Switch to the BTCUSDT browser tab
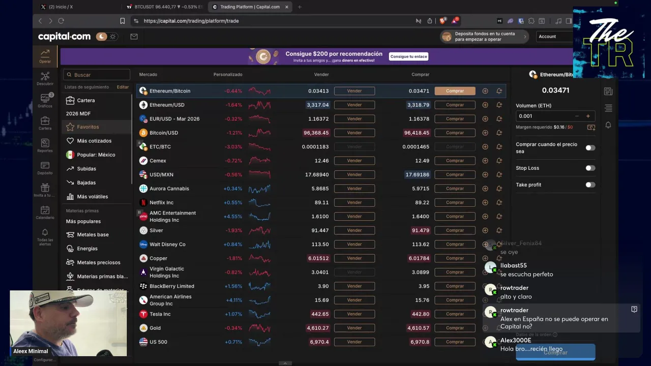The width and height of the screenshot is (651, 366). (x=165, y=7)
